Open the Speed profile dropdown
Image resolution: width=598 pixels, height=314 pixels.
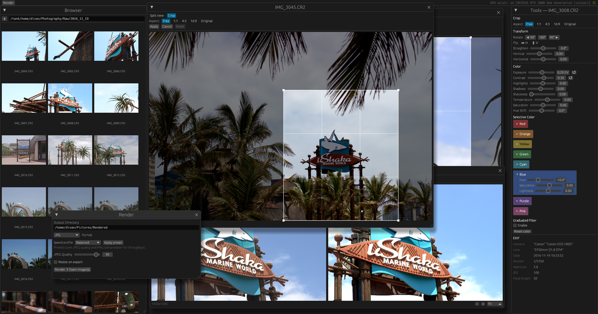88,242
